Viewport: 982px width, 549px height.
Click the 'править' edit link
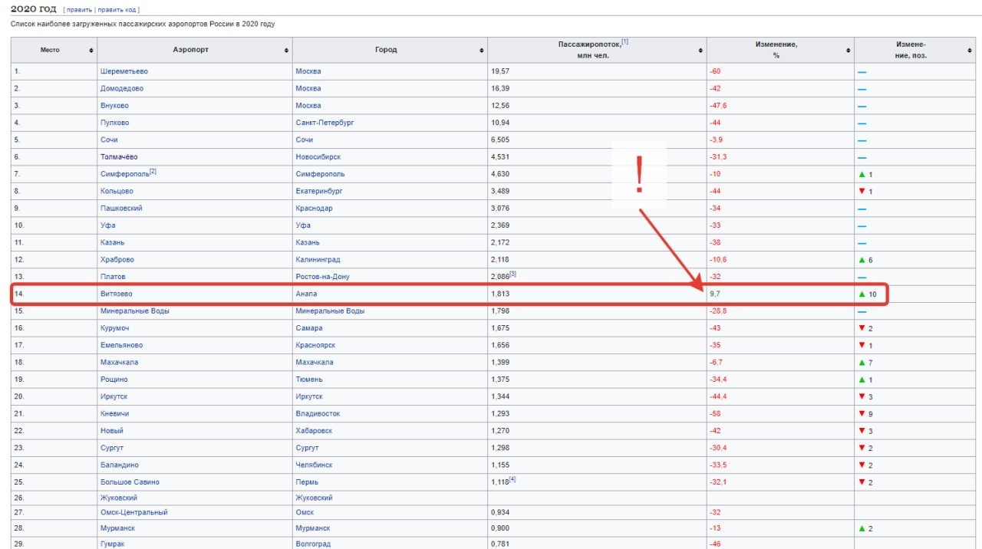pyautogui.click(x=79, y=10)
